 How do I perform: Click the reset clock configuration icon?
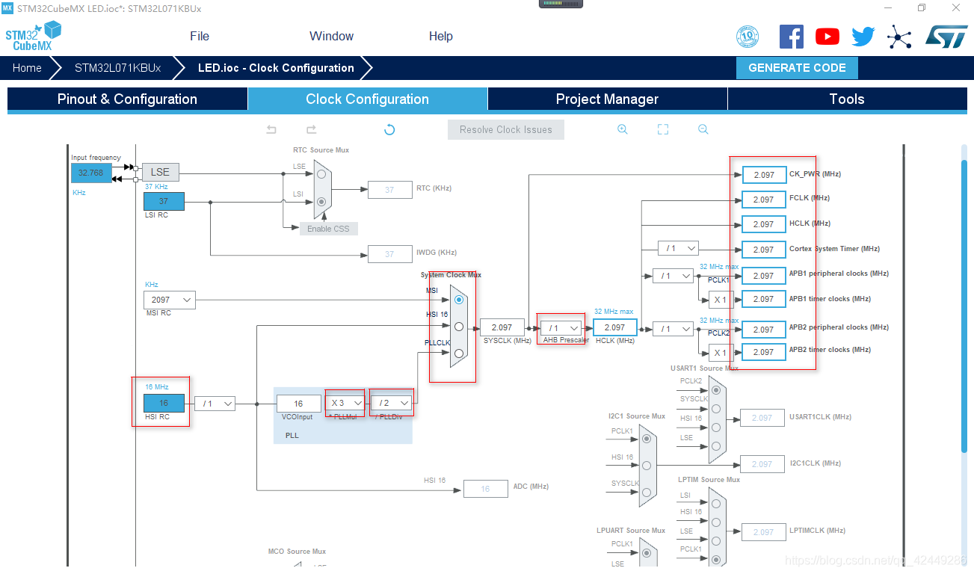(389, 129)
